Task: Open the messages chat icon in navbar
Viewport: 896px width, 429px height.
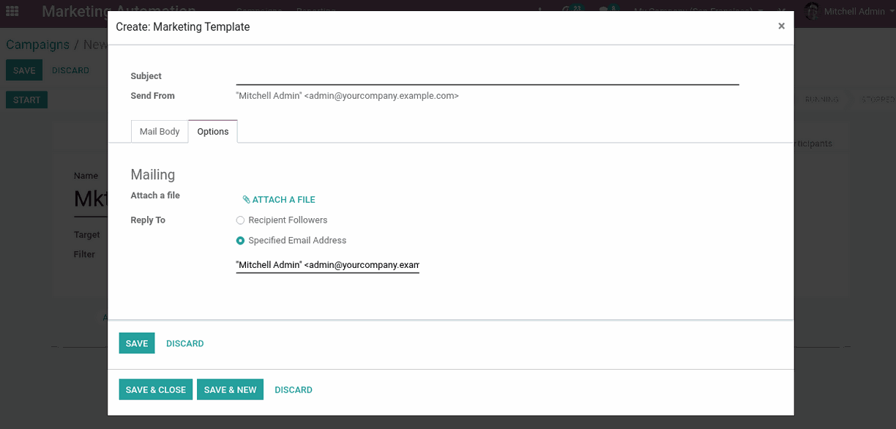Action: 608,11
